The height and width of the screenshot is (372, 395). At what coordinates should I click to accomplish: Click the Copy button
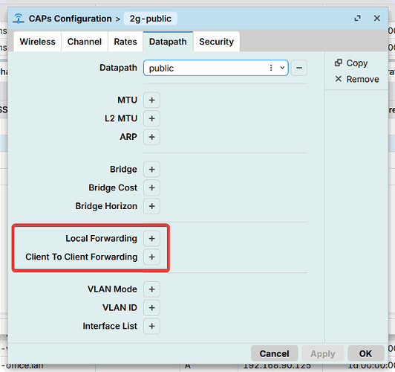[x=351, y=62]
